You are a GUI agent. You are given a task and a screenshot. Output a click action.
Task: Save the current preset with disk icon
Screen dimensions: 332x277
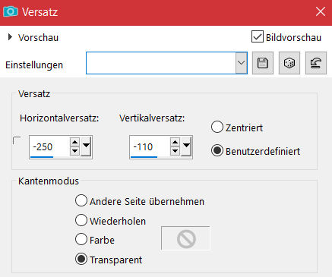pos(263,63)
